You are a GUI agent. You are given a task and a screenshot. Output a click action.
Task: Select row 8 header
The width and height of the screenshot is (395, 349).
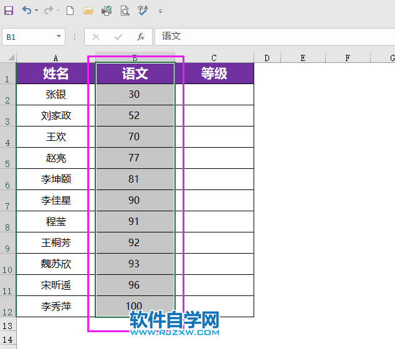coord(8,222)
